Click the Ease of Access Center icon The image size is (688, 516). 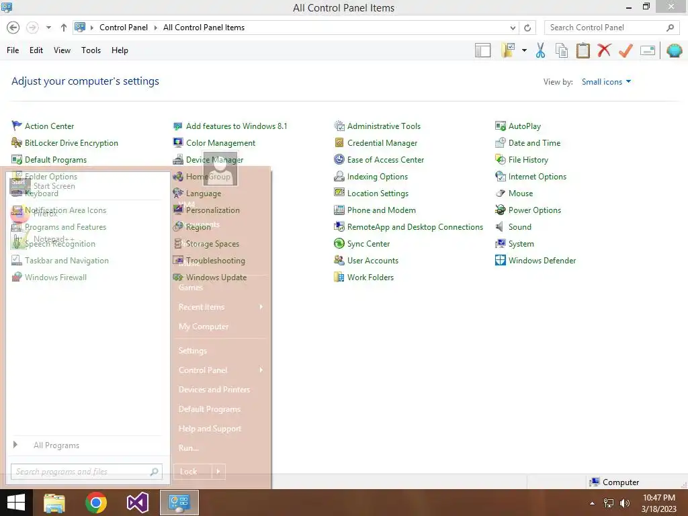[x=339, y=160]
